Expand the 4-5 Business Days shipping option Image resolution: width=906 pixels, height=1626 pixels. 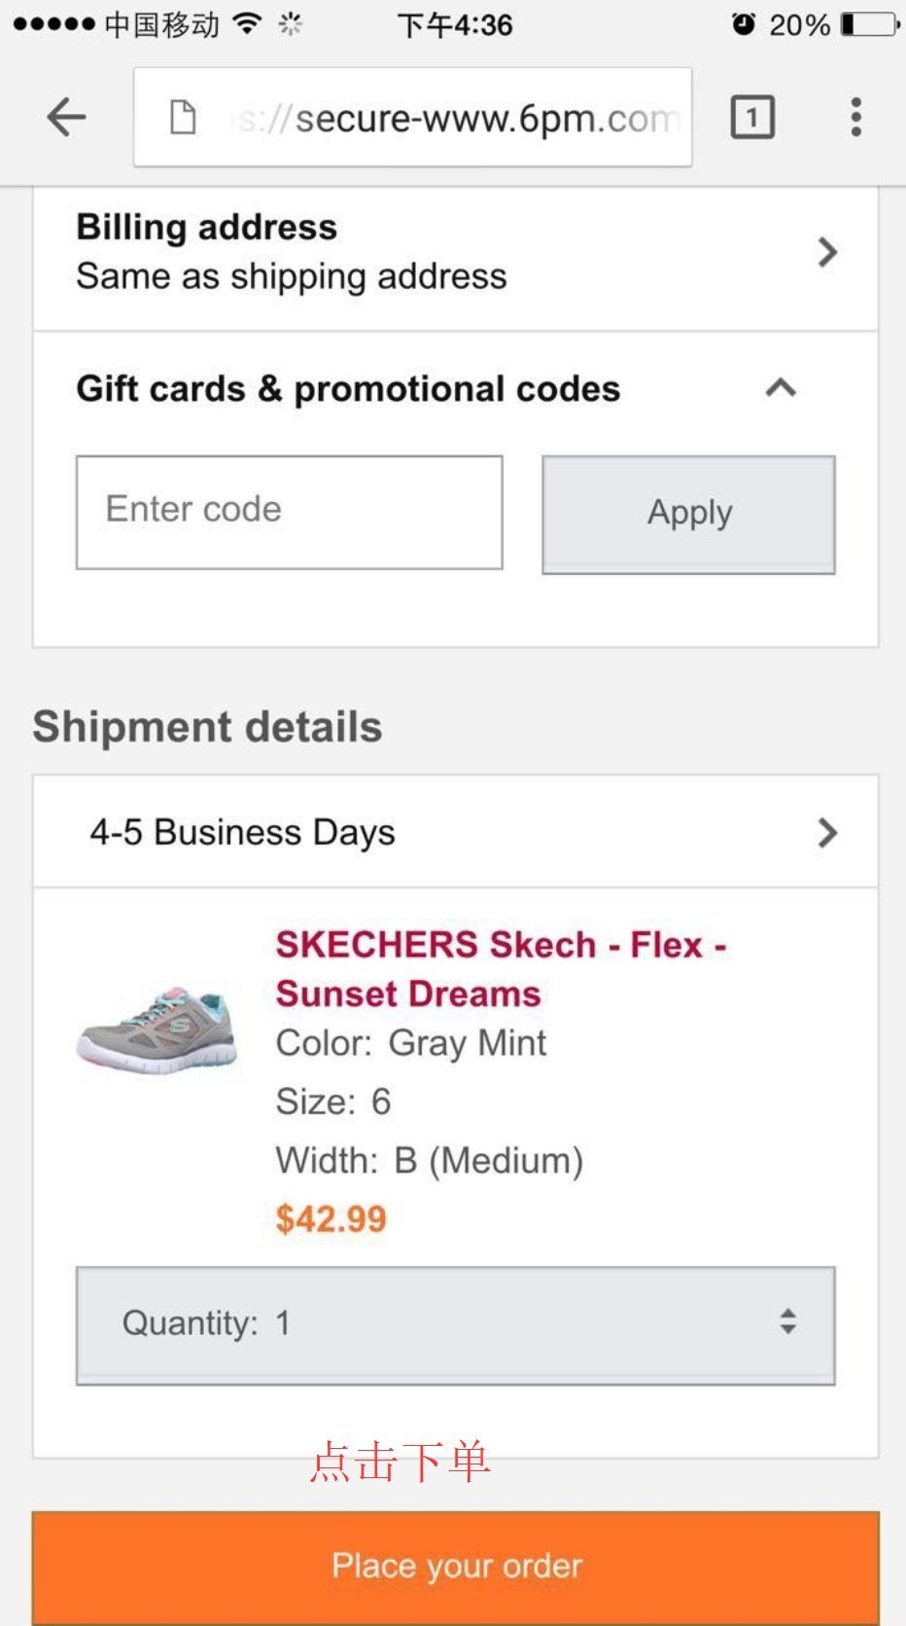pyautogui.click(x=827, y=833)
